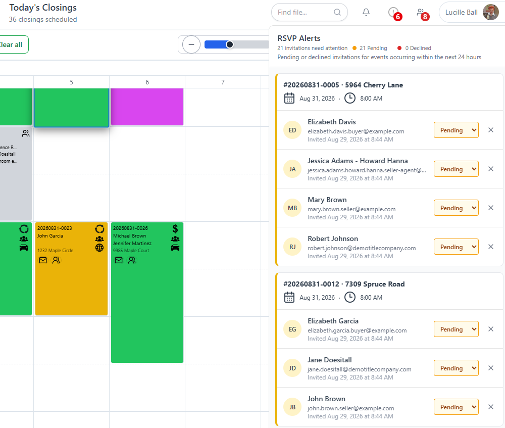This screenshot has height=428, width=505.
Task: Open Pending dropdown for Jessica Adams
Action: point(456,169)
